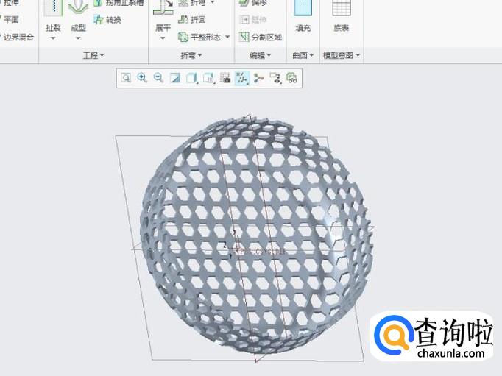Viewport: 502px width, 376px height.
Task: Toggle datum display filters
Action: point(241,78)
